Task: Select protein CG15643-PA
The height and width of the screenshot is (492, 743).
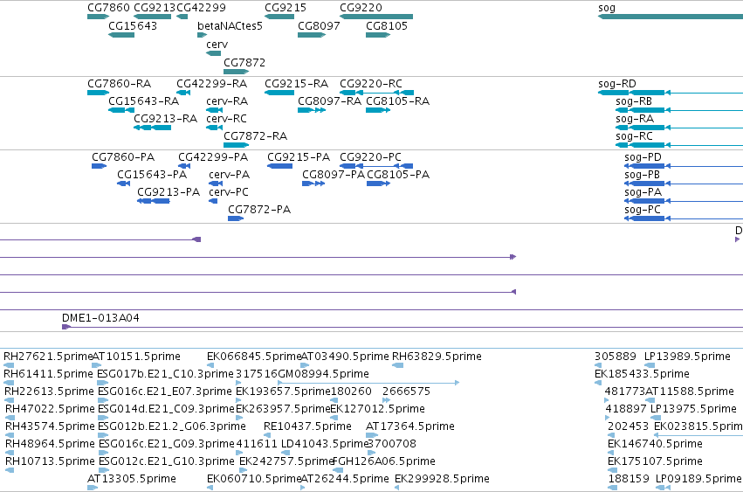Action: pyautogui.click(x=124, y=184)
